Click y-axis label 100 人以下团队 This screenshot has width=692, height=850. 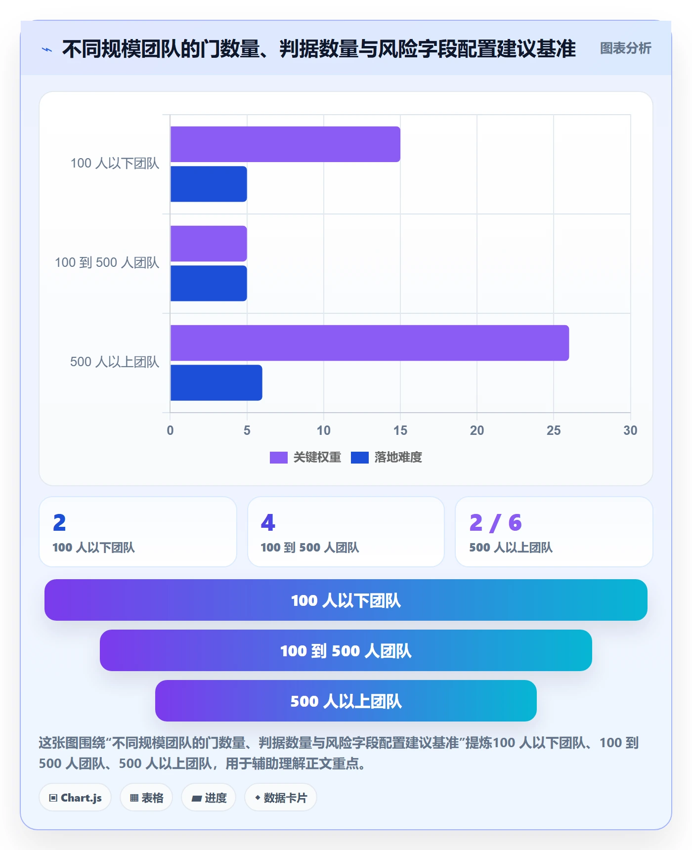pos(115,164)
